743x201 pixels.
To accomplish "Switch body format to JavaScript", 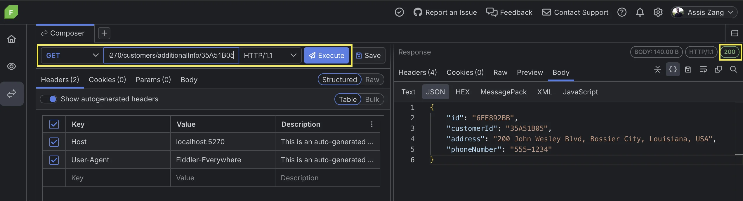I will 580,92.
